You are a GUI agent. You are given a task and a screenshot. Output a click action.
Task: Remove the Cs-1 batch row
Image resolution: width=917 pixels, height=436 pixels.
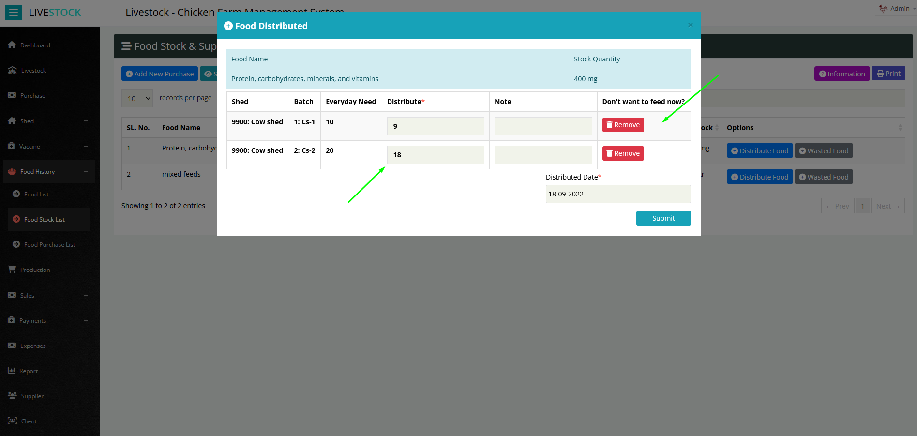[x=623, y=125]
